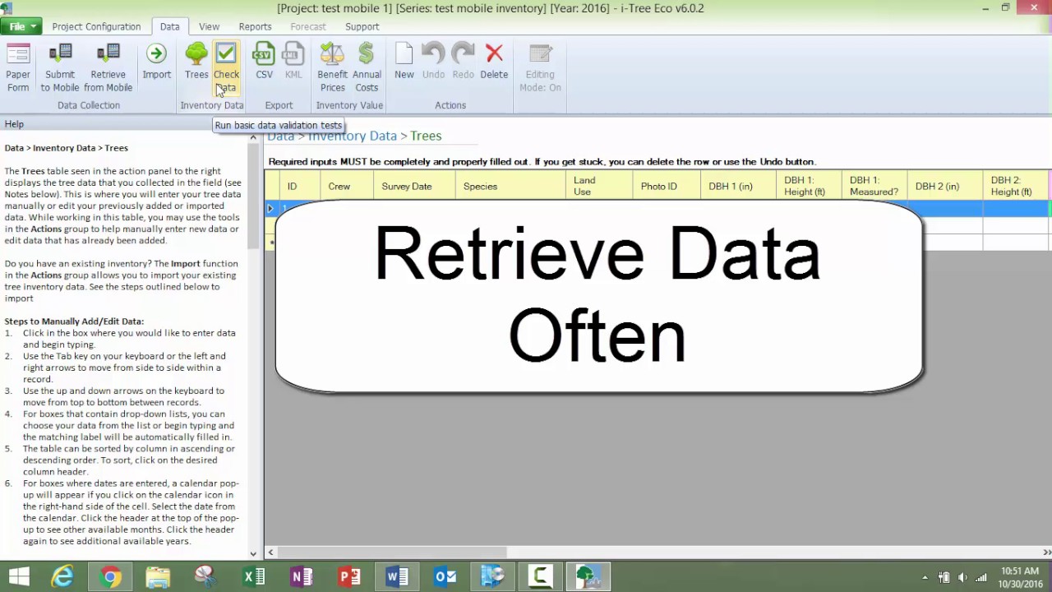Undo the last change
Image resolution: width=1052 pixels, height=592 pixels.
point(433,62)
